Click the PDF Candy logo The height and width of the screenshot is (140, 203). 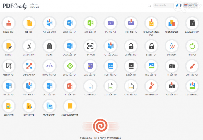pos(14,6)
